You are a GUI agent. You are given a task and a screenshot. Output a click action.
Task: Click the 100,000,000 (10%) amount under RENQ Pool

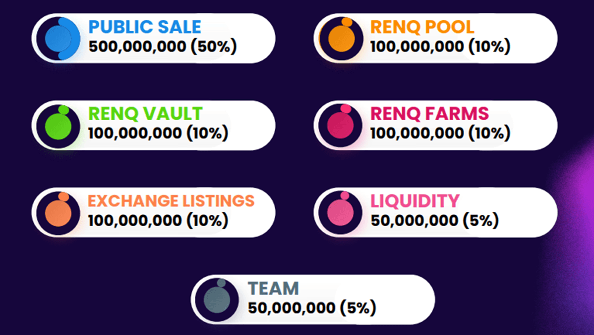pos(440,47)
